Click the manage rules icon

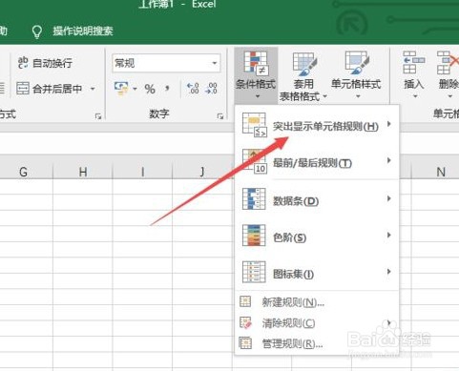coord(245,343)
